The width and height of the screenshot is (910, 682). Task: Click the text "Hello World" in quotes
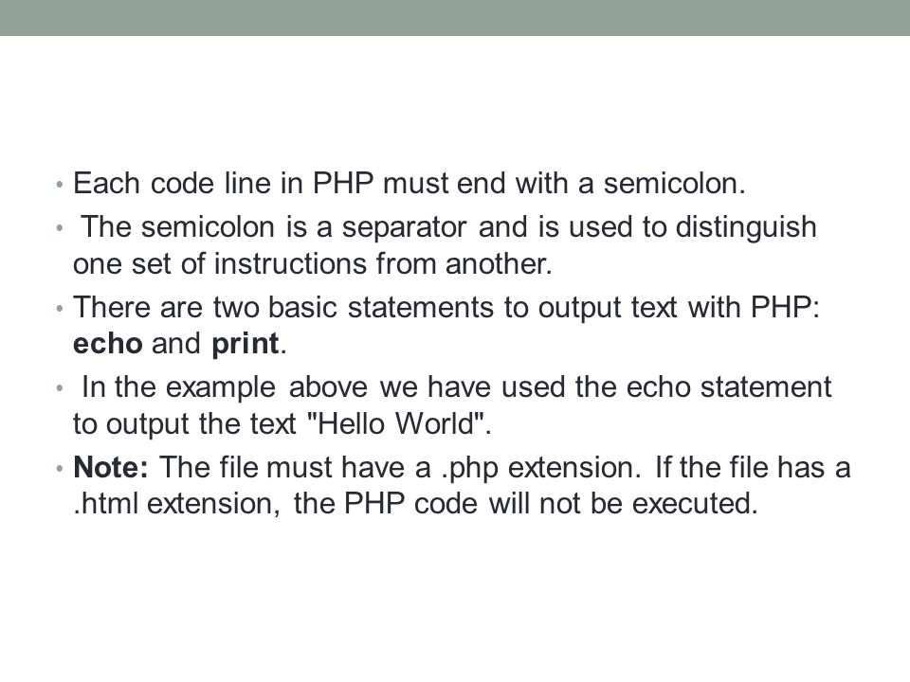(397, 423)
